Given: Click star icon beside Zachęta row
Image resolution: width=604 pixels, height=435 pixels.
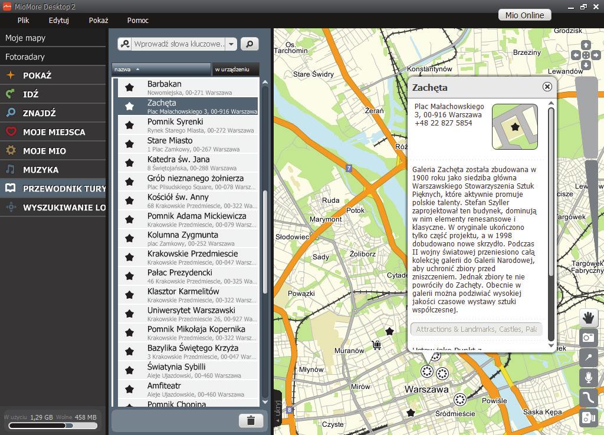Looking at the screenshot, I should tap(130, 106).
